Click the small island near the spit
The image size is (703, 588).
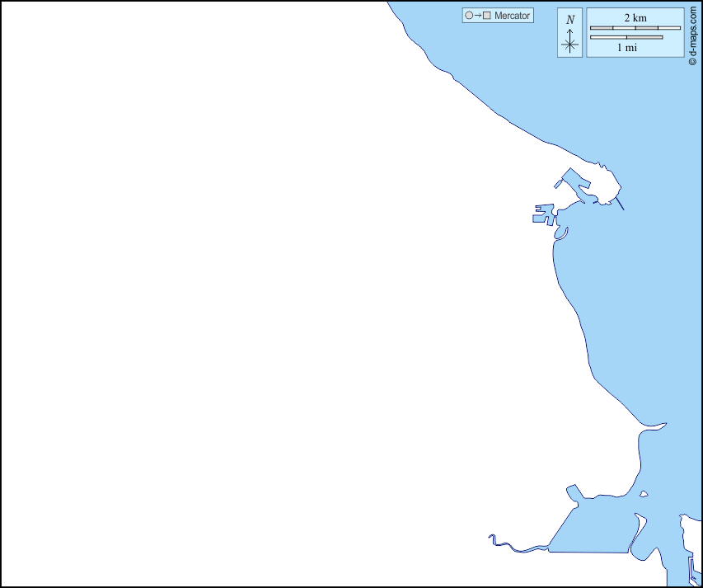(644, 495)
